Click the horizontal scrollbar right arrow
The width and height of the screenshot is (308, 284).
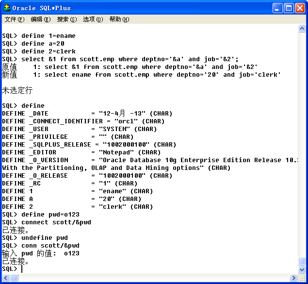coord(293,278)
